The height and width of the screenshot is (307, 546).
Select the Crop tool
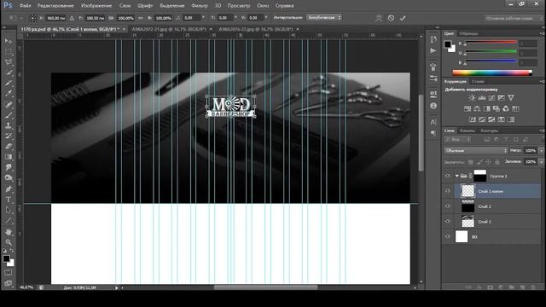click(x=9, y=84)
